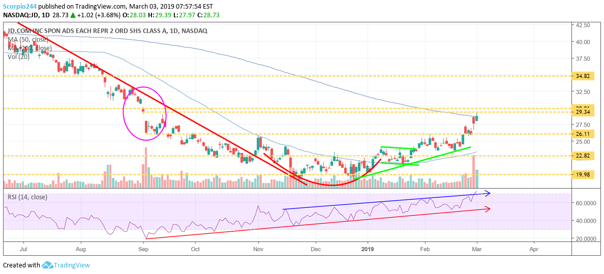The image size is (604, 274).
Task: Click the 27.50 price axis value
Action: (x=582, y=125)
